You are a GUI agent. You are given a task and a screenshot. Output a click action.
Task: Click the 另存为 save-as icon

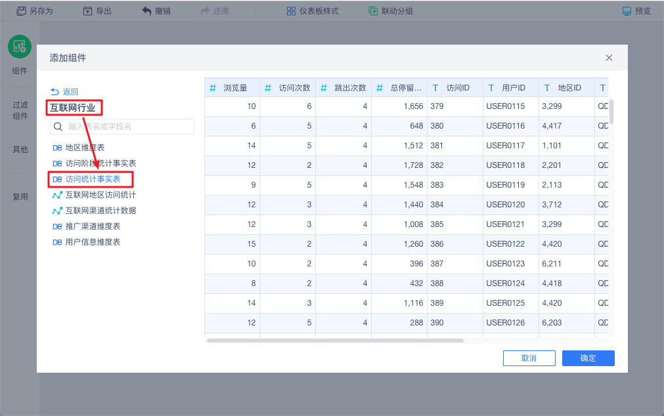tap(21, 11)
